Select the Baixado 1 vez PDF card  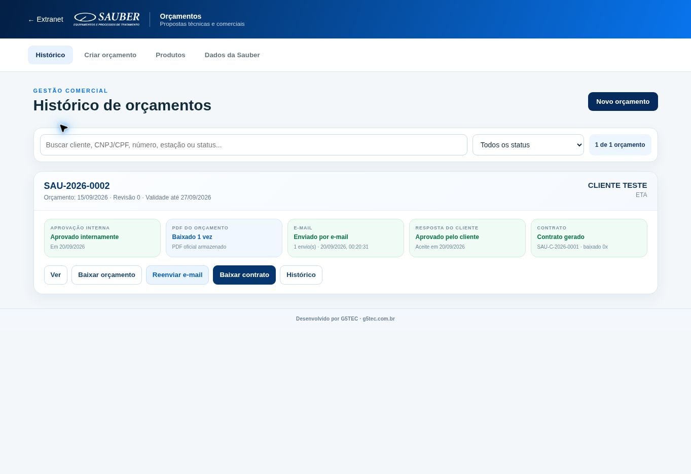224,238
